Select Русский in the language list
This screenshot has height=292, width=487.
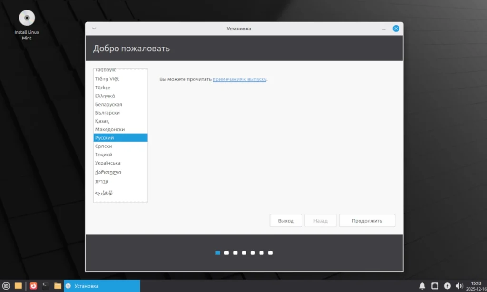[x=120, y=137]
